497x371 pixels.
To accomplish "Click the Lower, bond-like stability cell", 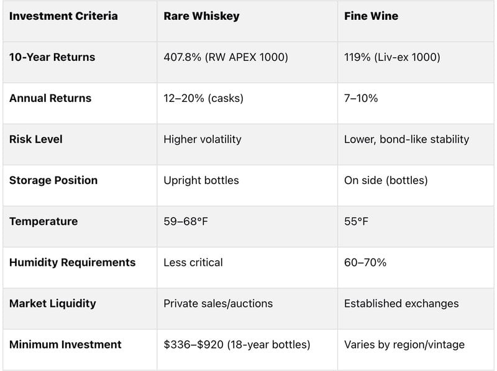I will 406,139.
